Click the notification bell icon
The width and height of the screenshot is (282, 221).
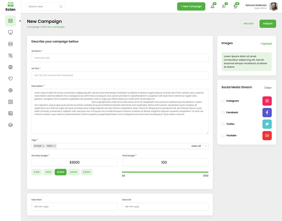click(x=212, y=6)
